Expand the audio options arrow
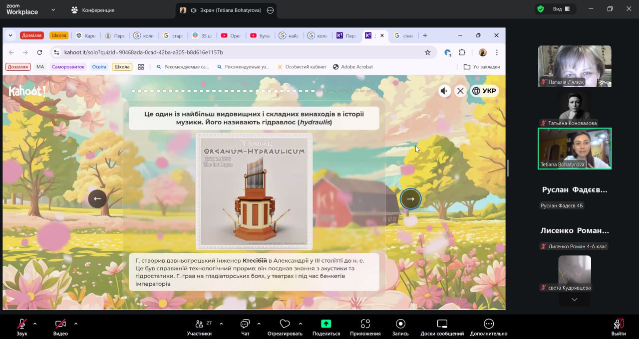The height and width of the screenshot is (339, 639). point(35,324)
